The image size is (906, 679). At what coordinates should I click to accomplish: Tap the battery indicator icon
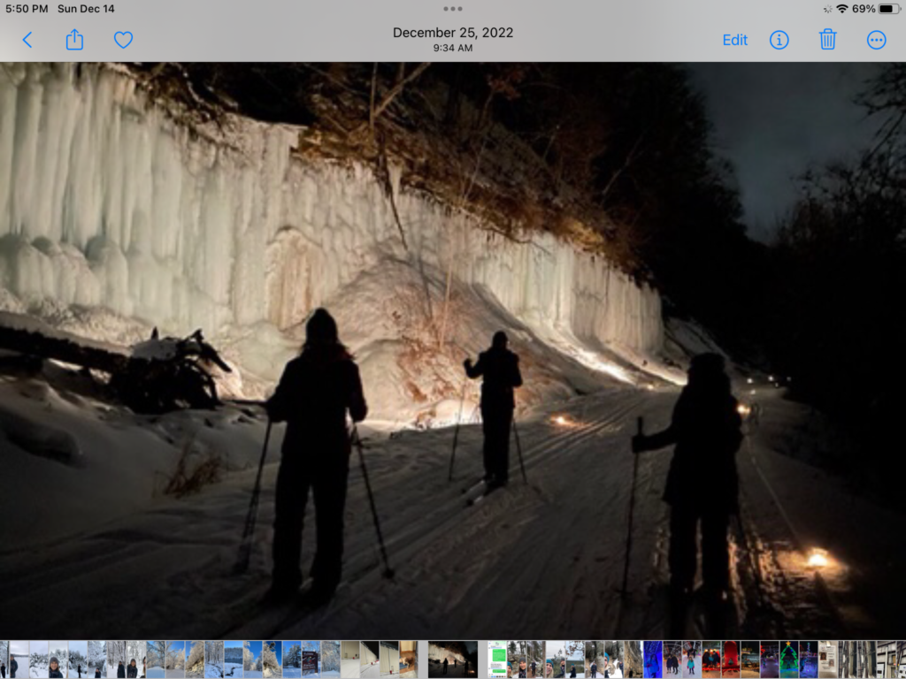[887, 9]
